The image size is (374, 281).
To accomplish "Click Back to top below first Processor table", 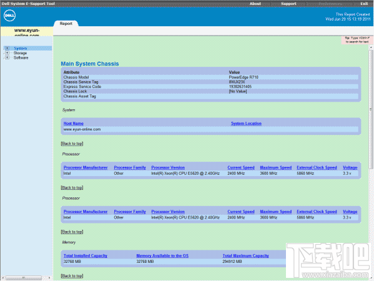I will pyautogui.click(x=72, y=188).
